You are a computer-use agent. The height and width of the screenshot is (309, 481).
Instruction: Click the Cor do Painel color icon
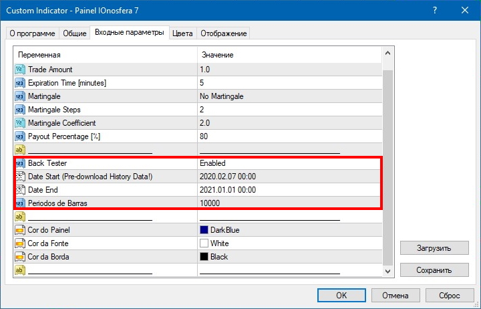[19, 230]
